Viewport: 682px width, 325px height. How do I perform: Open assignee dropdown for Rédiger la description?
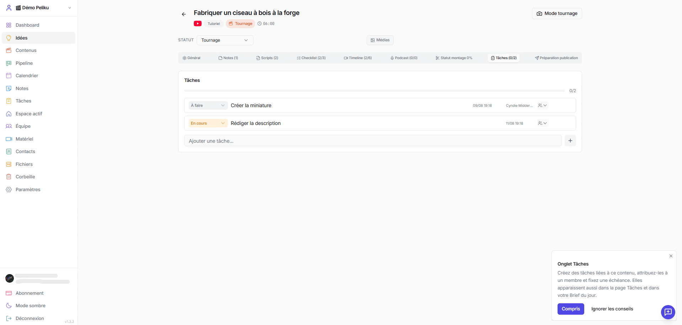tap(543, 123)
